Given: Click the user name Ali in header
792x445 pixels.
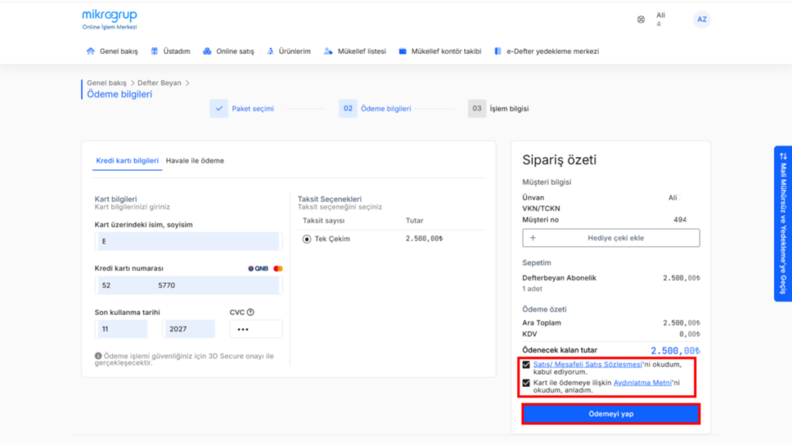Looking at the screenshot, I should pyautogui.click(x=661, y=15).
